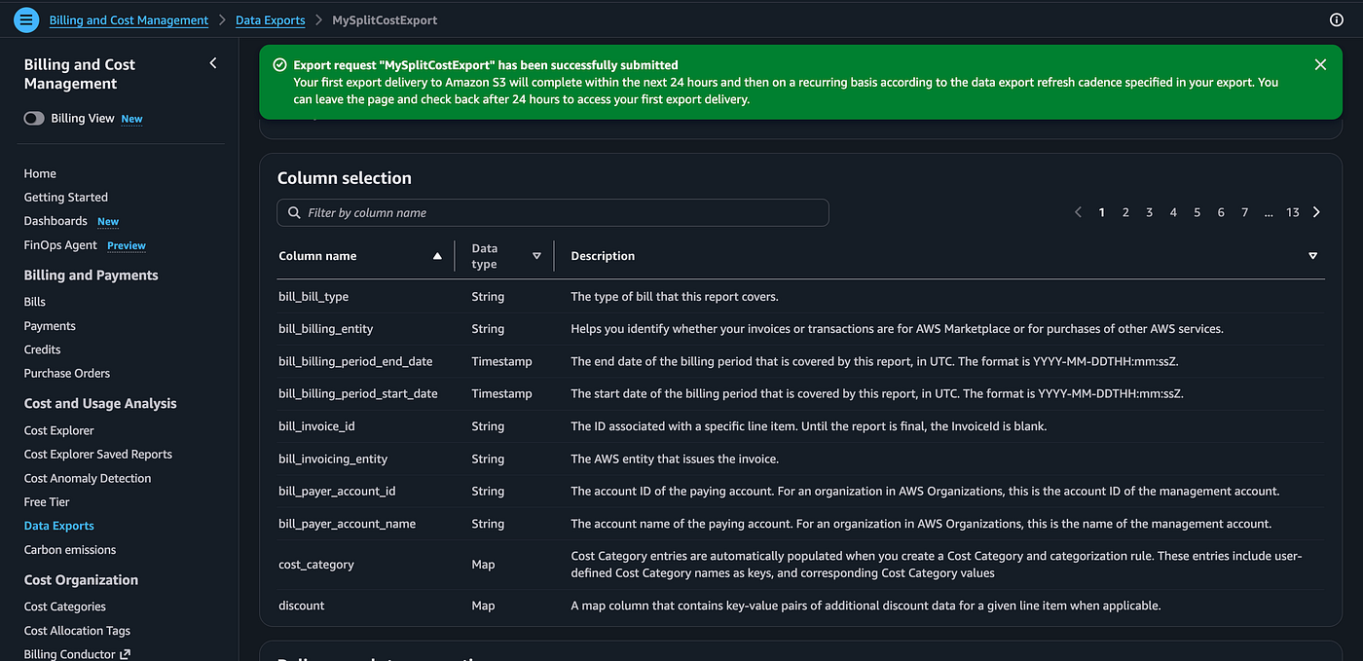Open the Data Exports breadcrumb link

tap(271, 19)
